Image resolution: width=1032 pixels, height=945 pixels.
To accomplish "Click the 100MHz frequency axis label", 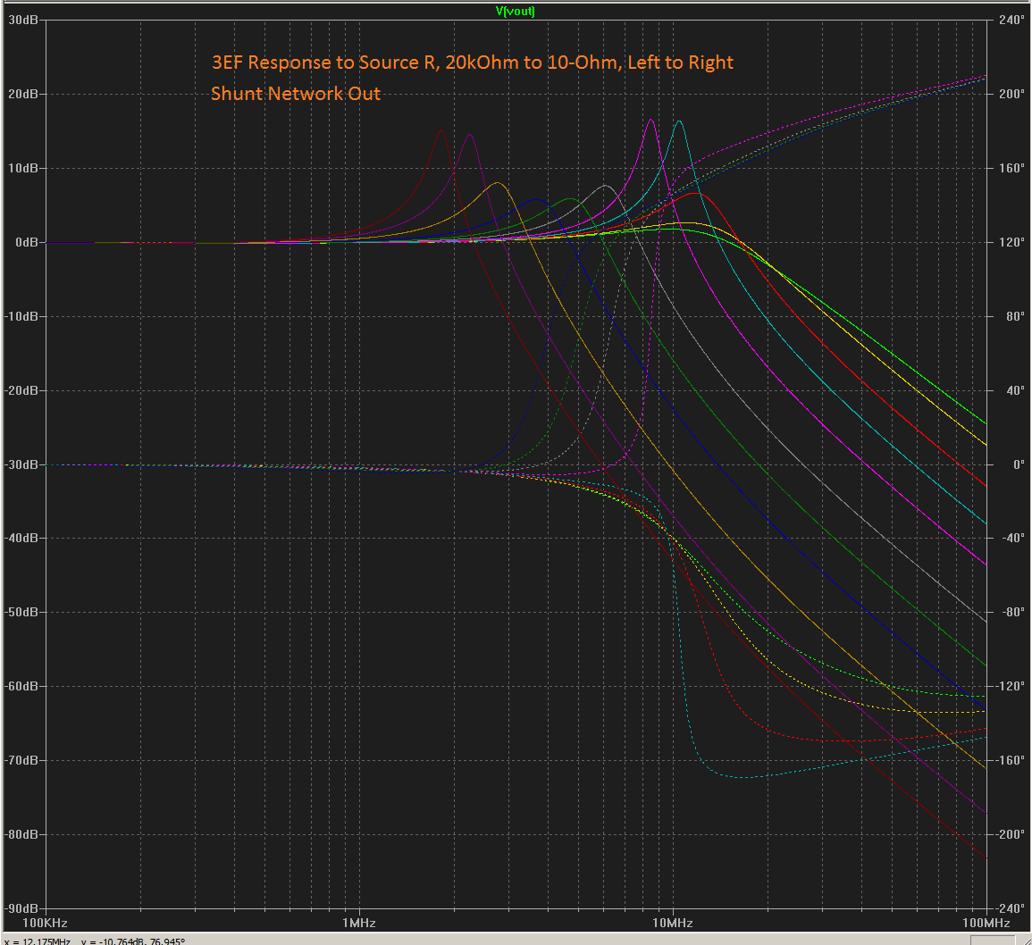I will (986, 924).
